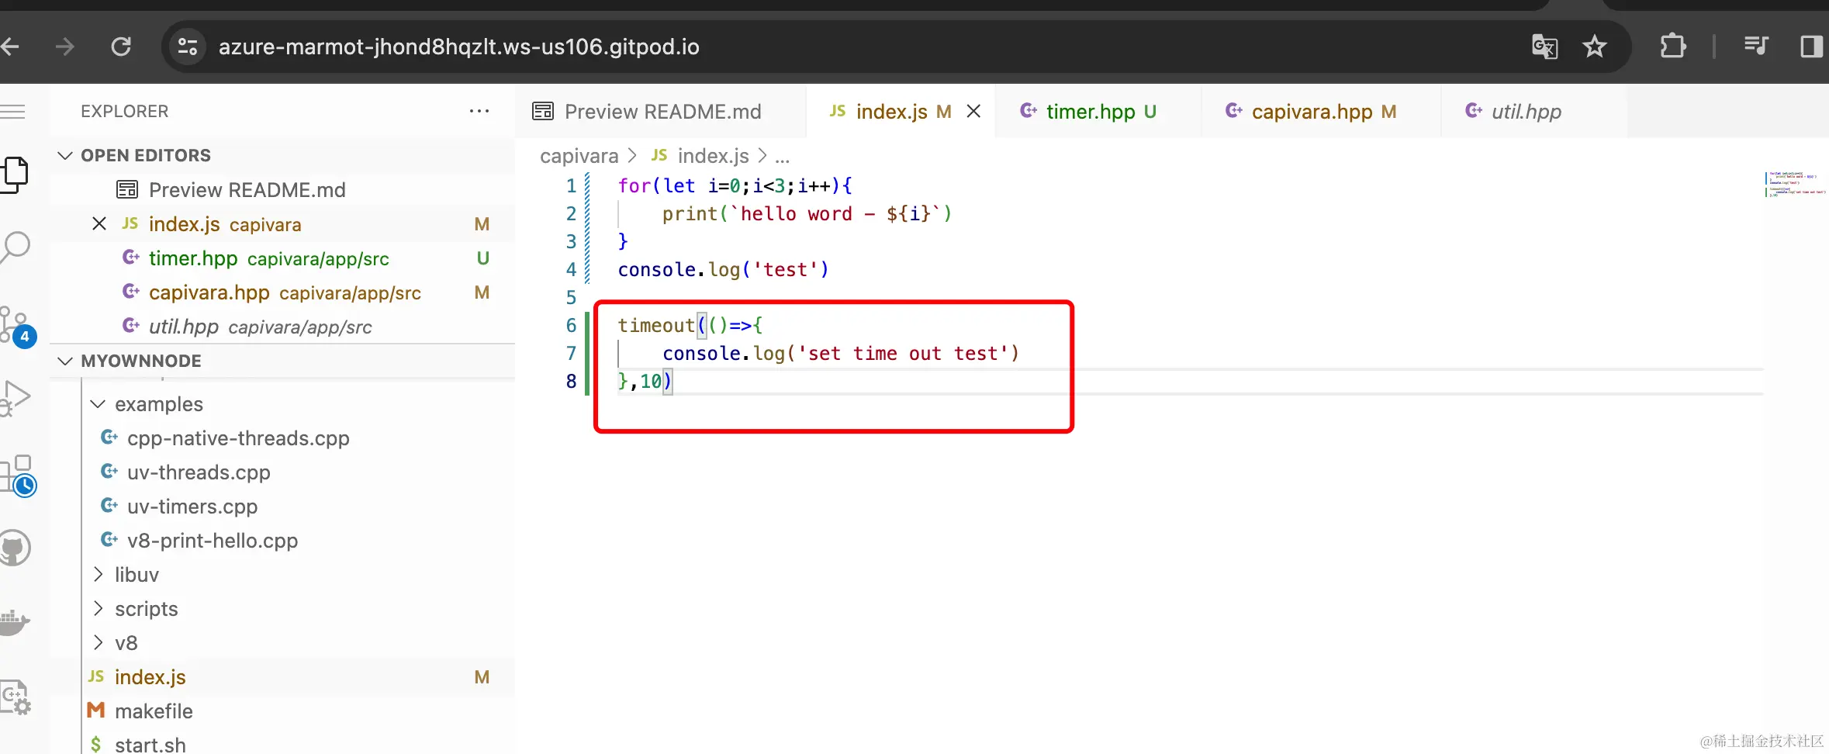Click index.js in the breadcrumb
Screen dimensions: 1829x754
point(701,156)
